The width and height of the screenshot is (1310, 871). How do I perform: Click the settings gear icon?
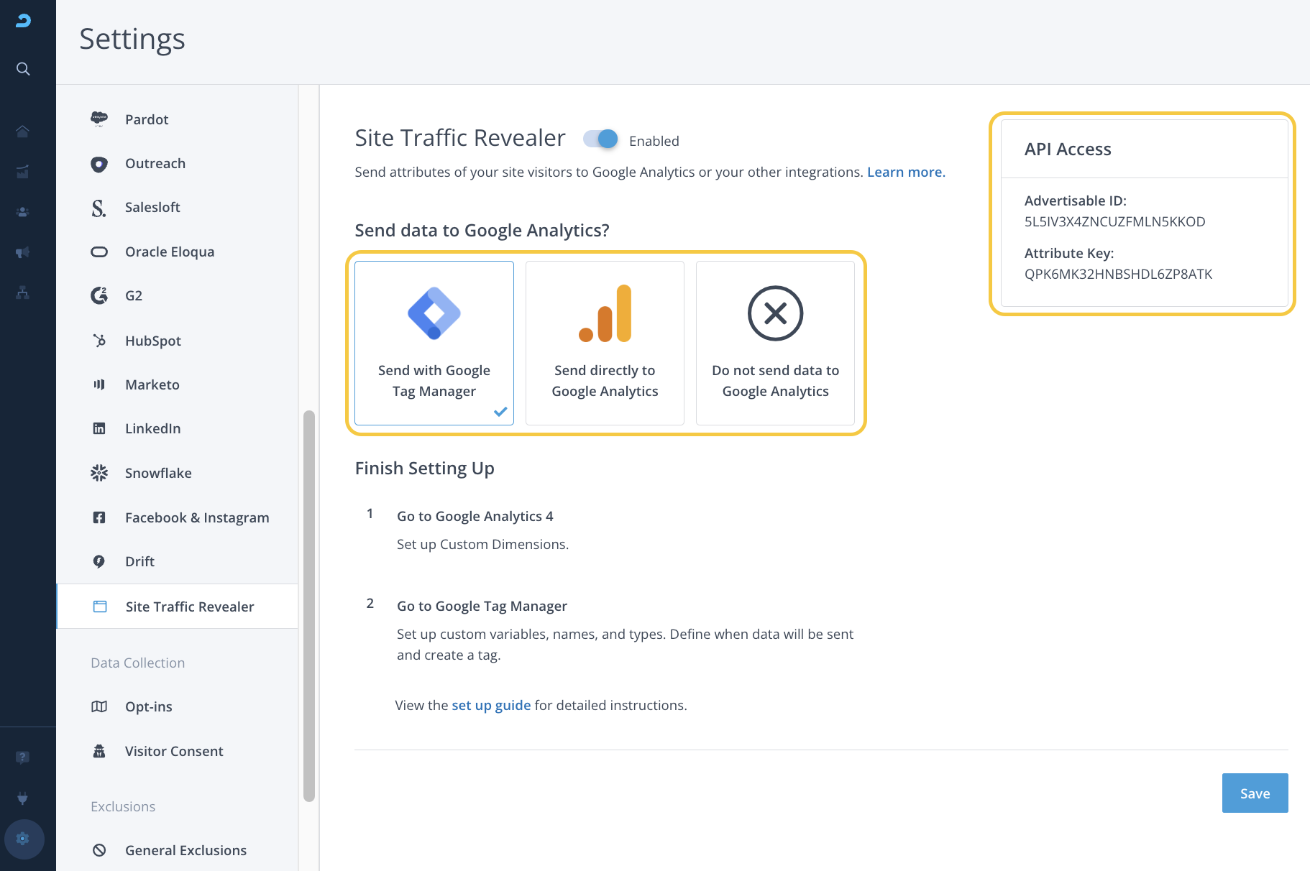click(x=23, y=839)
